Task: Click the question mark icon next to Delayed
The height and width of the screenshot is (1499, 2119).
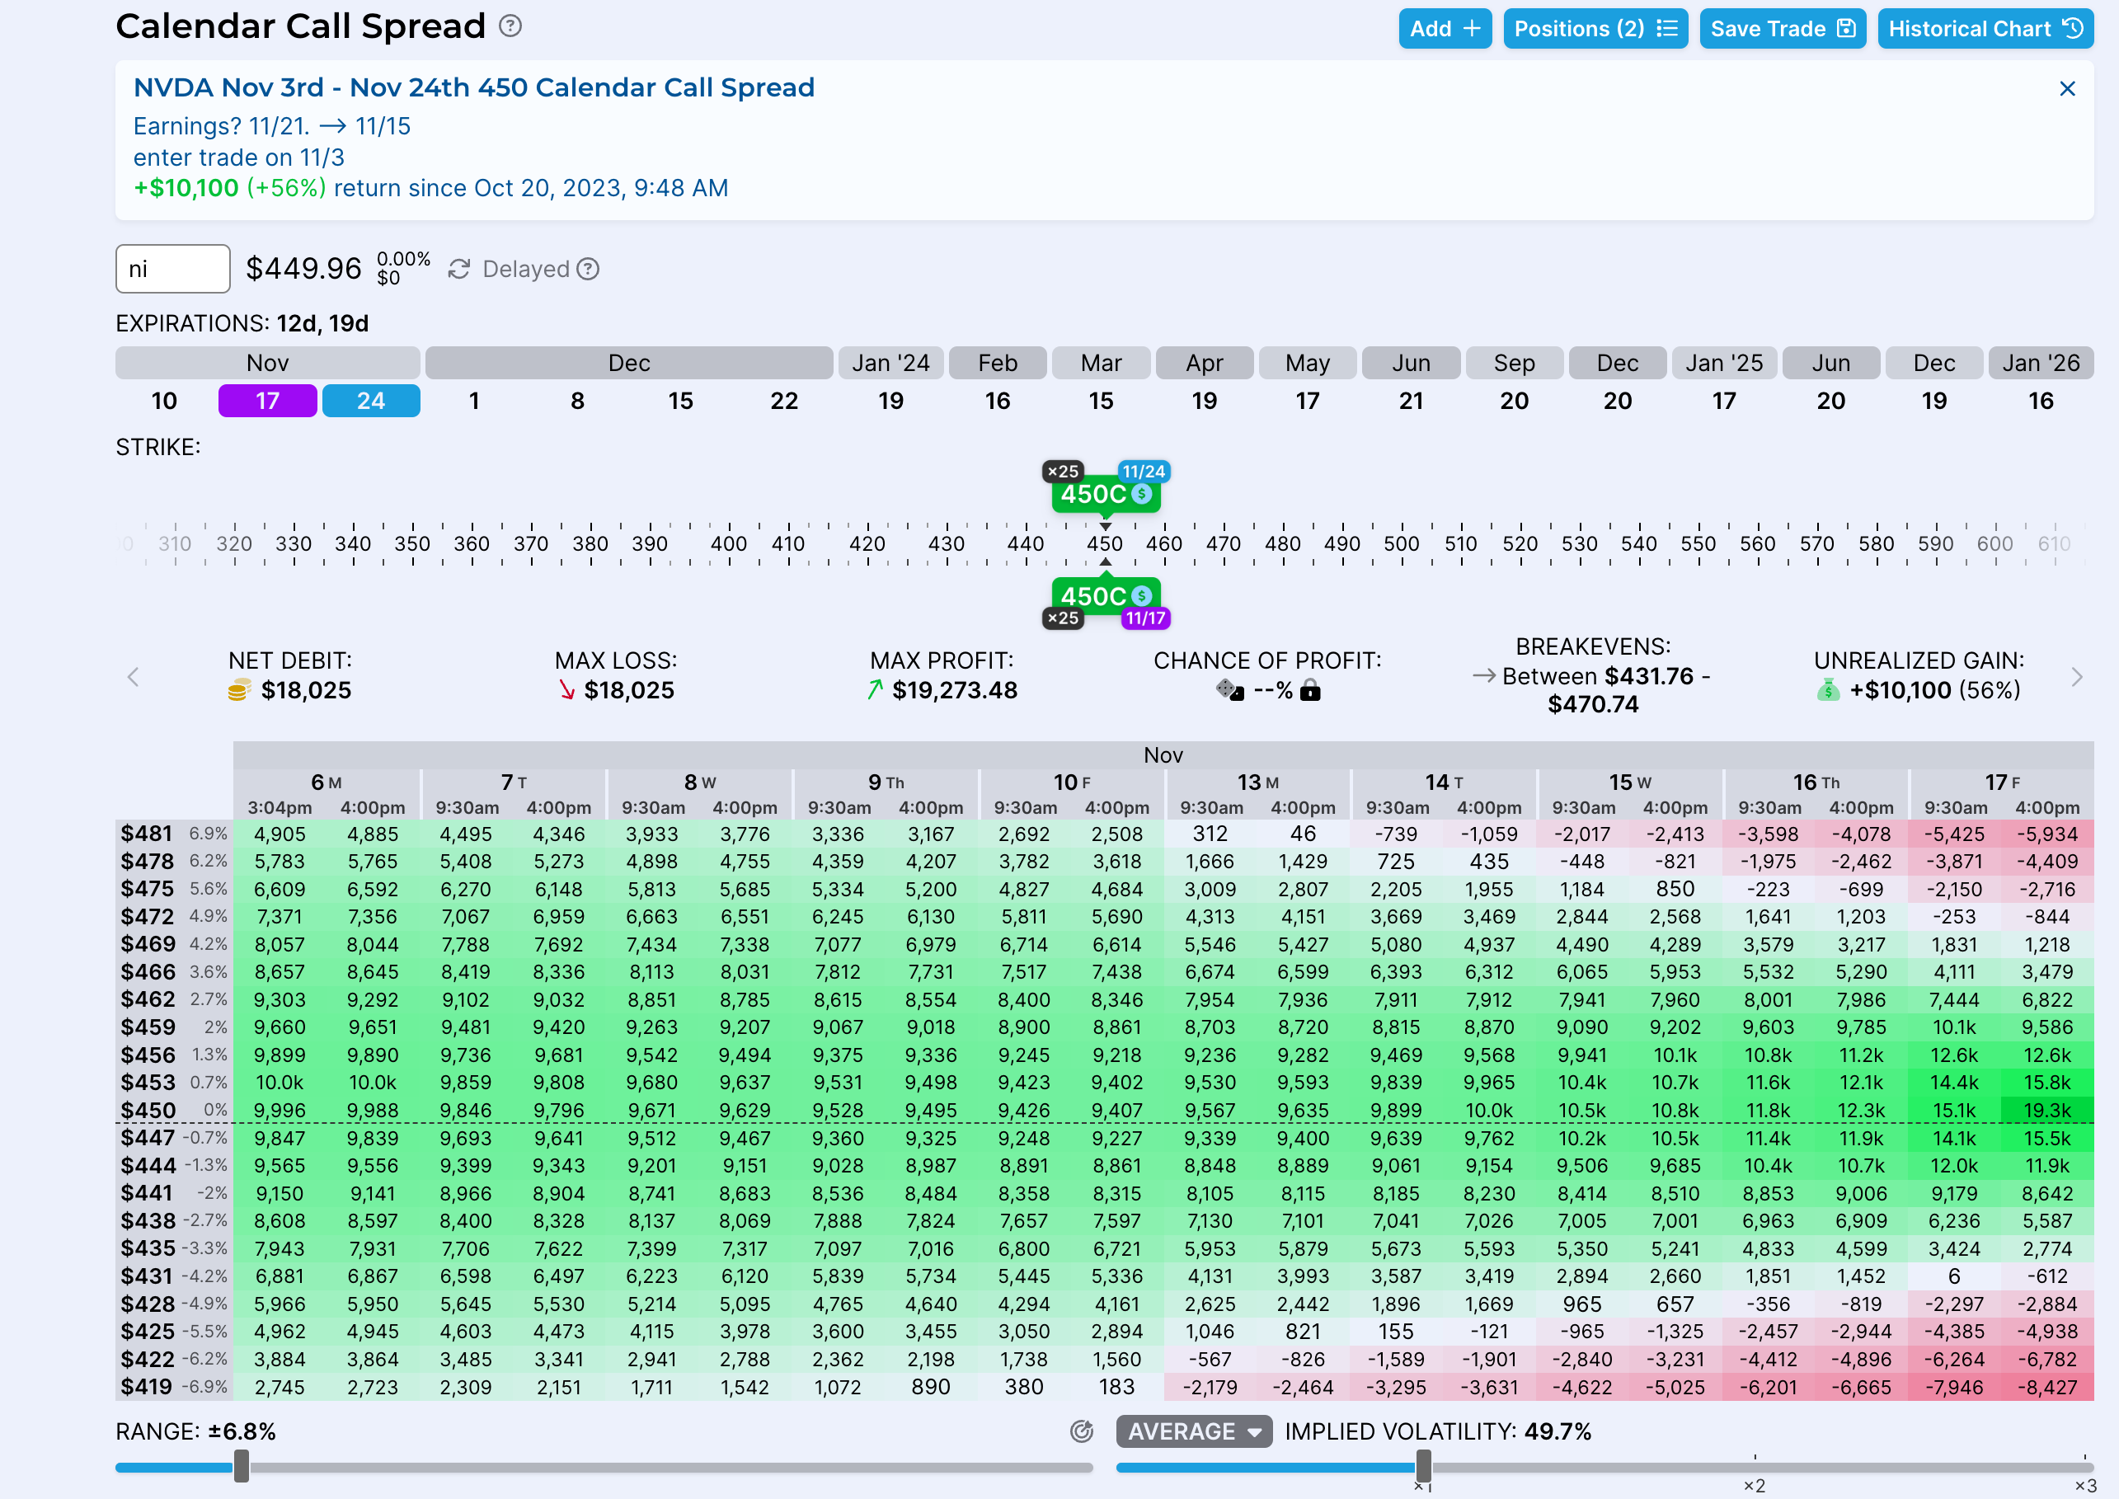Action: 588,269
